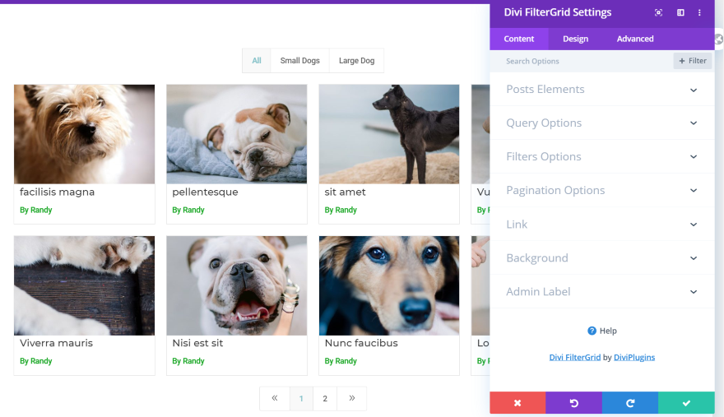724x417 pixels.
Task: Expand the Background section
Action: pos(602,257)
